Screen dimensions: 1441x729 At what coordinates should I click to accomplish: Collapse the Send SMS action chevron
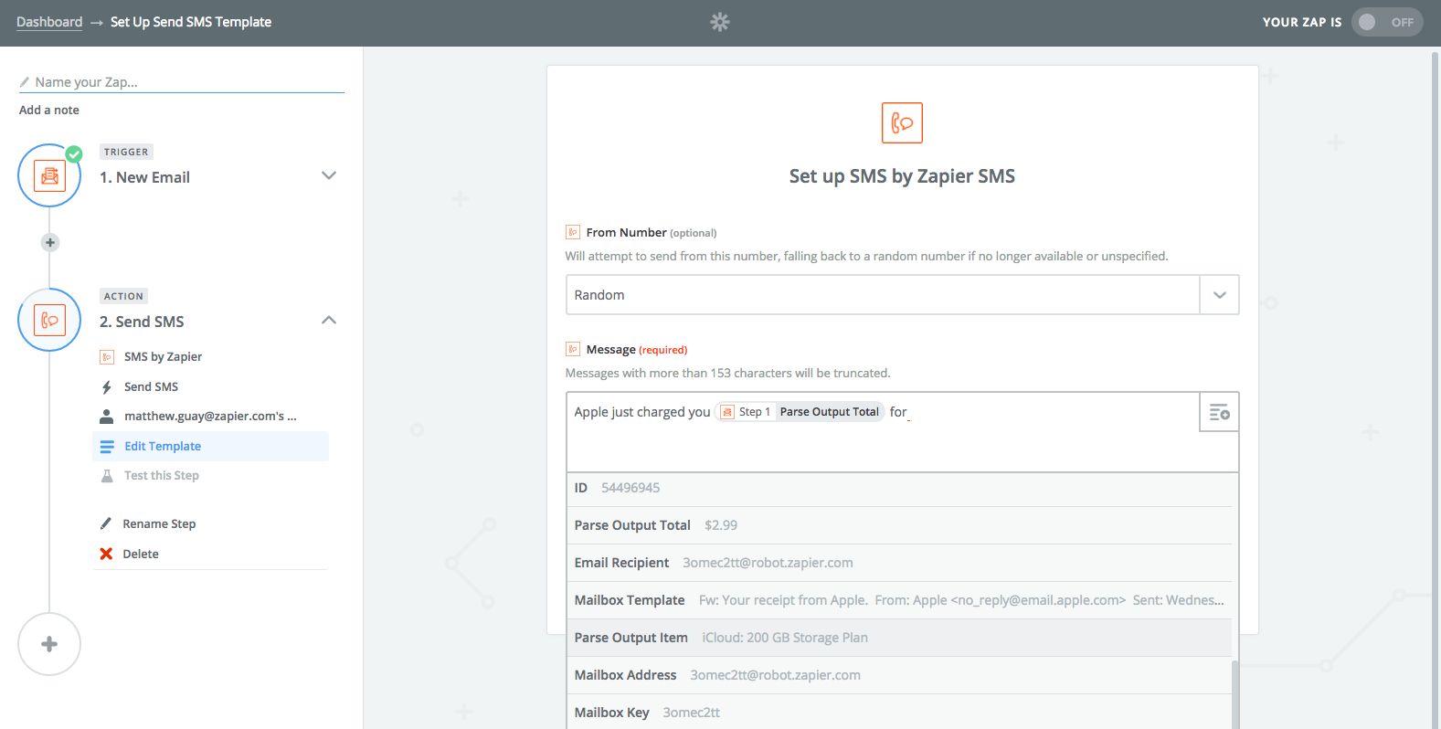coord(329,320)
